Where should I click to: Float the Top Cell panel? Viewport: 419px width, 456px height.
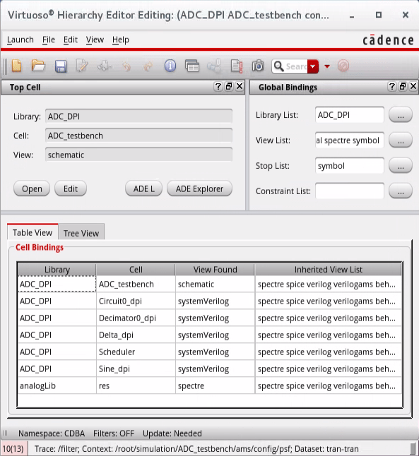pos(229,86)
